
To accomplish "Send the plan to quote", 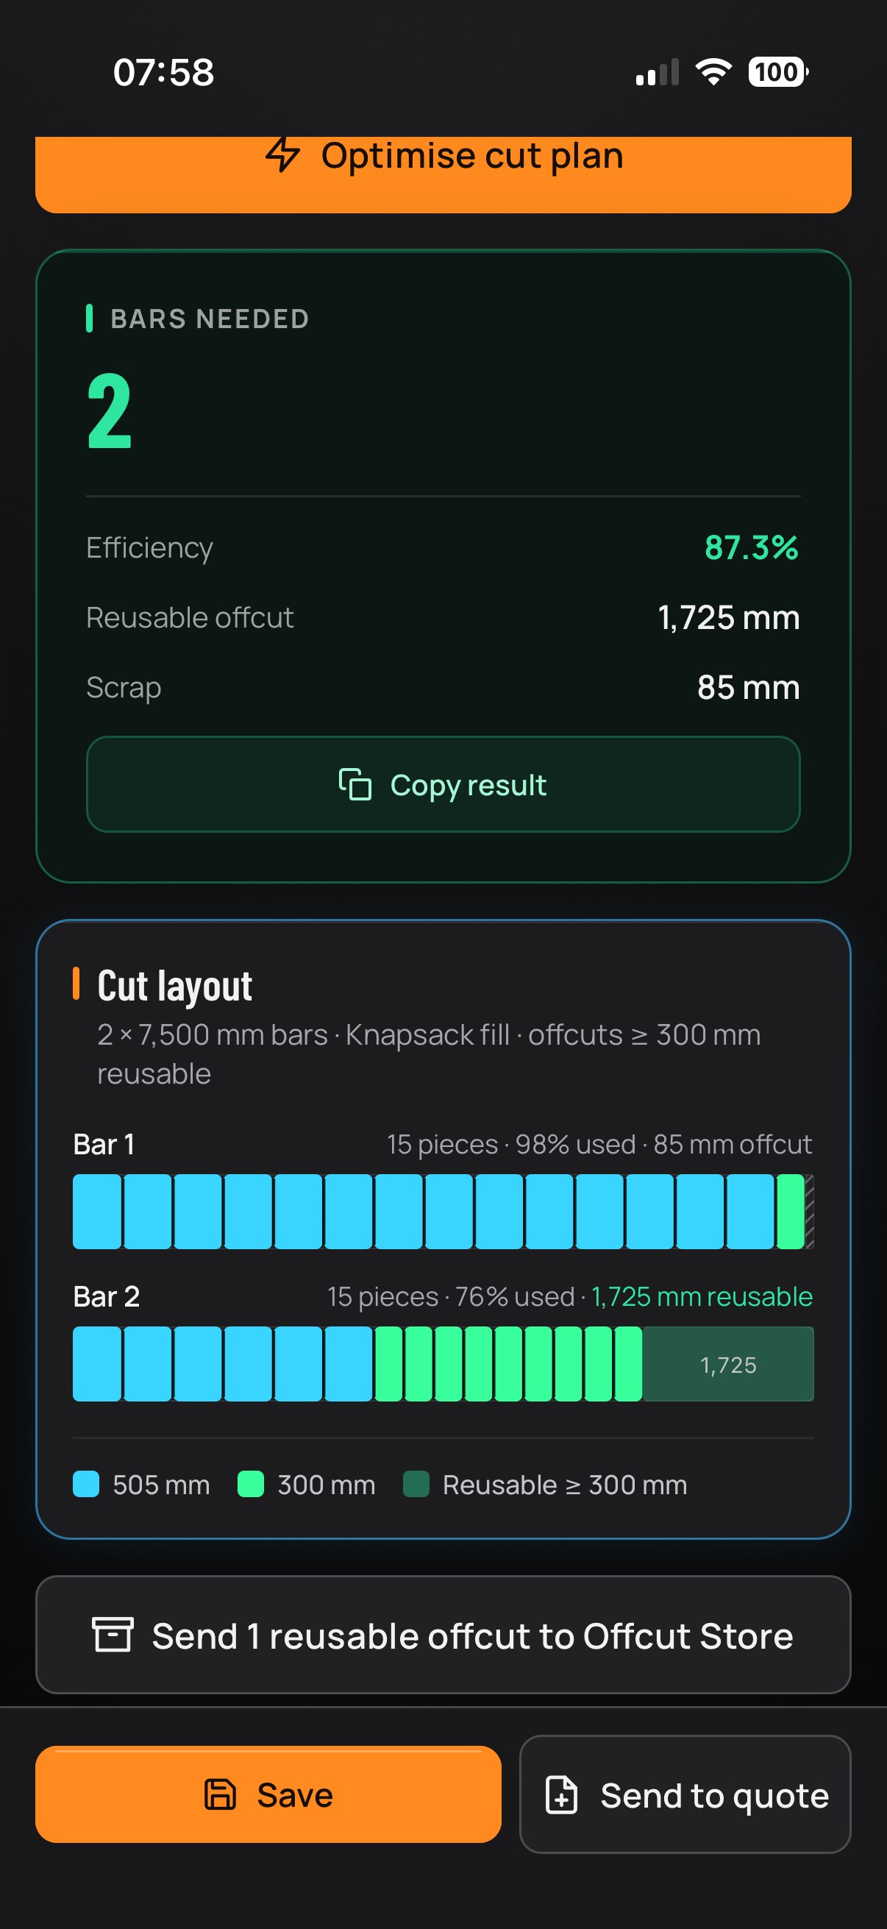I will (x=685, y=1794).
